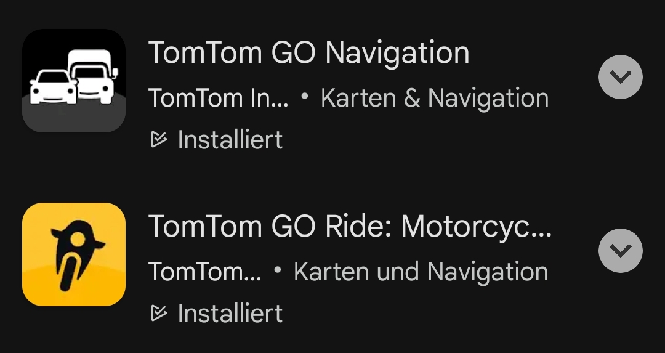Click dot separator before "Karten und Navigation"
The height and width of the screenshot is (353, 665).
point(277,270)
